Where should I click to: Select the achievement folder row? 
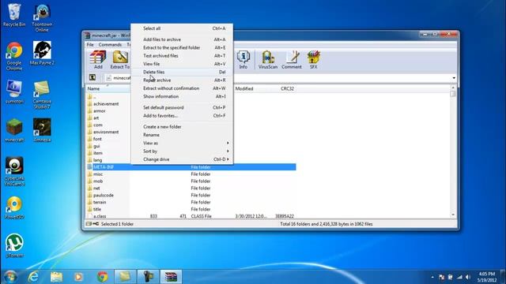106,104
